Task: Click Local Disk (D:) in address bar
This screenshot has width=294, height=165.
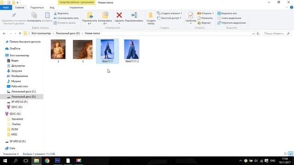Action: (x=68, y=33)
